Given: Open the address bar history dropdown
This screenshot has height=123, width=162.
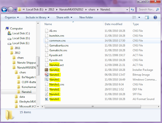Looking at the screenshot, I should tap(127, 10).
